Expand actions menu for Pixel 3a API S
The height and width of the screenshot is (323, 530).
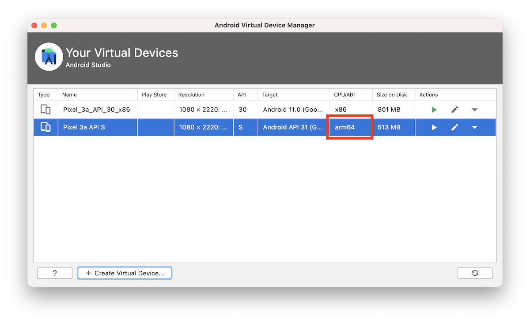click(x=475, y=127)
